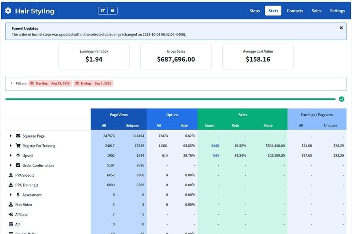Screen dimensions: 352x234
Task: Click the gear icon beside Hair Styling
Action: tap(8, 11)
